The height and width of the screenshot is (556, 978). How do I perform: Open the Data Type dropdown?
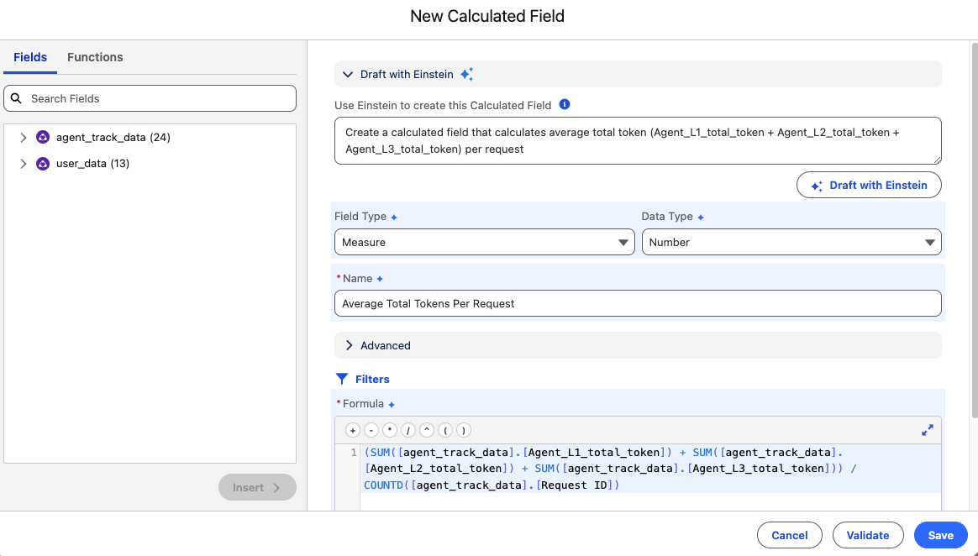tap(791, 242)
